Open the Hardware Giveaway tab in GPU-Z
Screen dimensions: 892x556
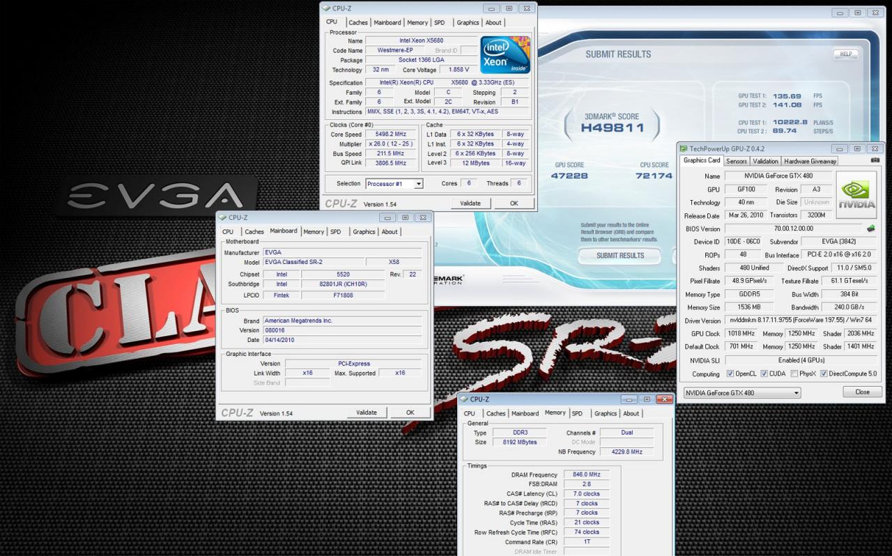coord(810,161)
